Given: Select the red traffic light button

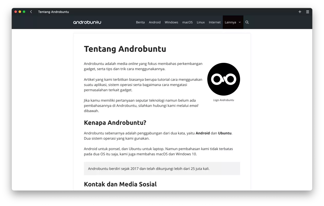Looking at the screenshot, I should pos(15,12).
